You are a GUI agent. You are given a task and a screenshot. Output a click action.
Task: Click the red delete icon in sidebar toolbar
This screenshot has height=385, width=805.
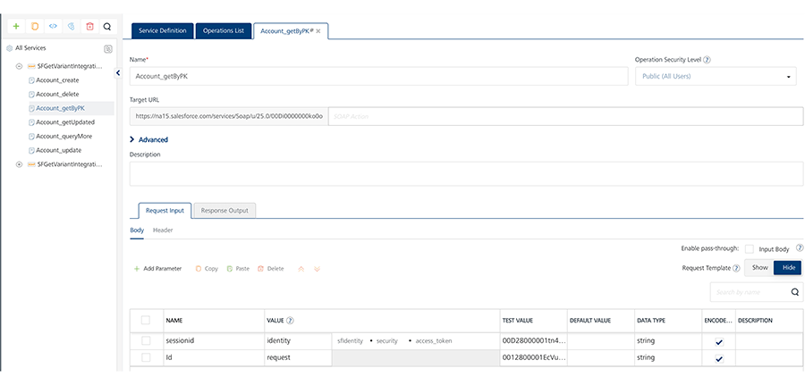point(89,27)
